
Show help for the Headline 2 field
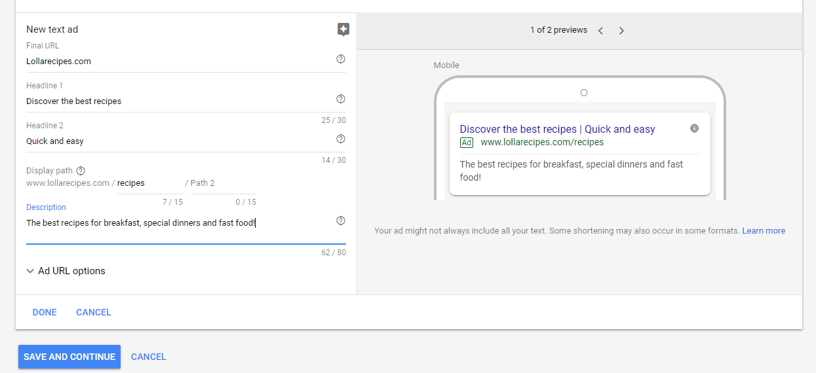341,139
